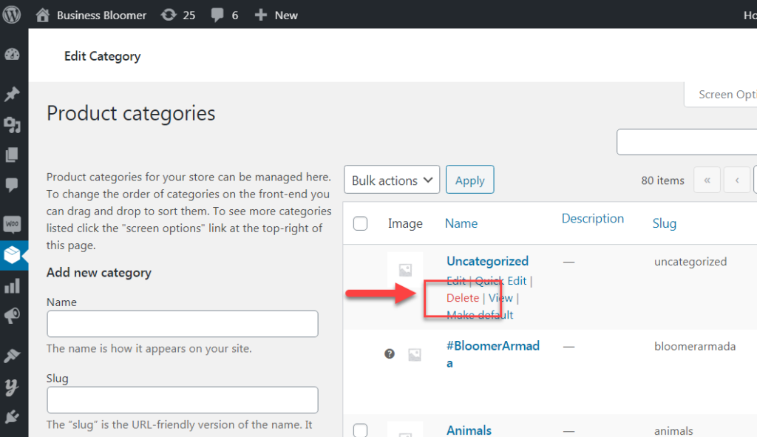Expand the Screen Options panel
This screenshot has height=437, width=757.
point(730,94)
